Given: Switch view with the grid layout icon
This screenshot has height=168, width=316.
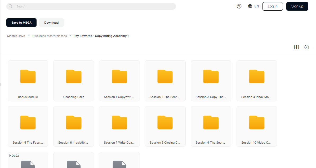Looking at the screenshot, I should click(x=296, y=47).
